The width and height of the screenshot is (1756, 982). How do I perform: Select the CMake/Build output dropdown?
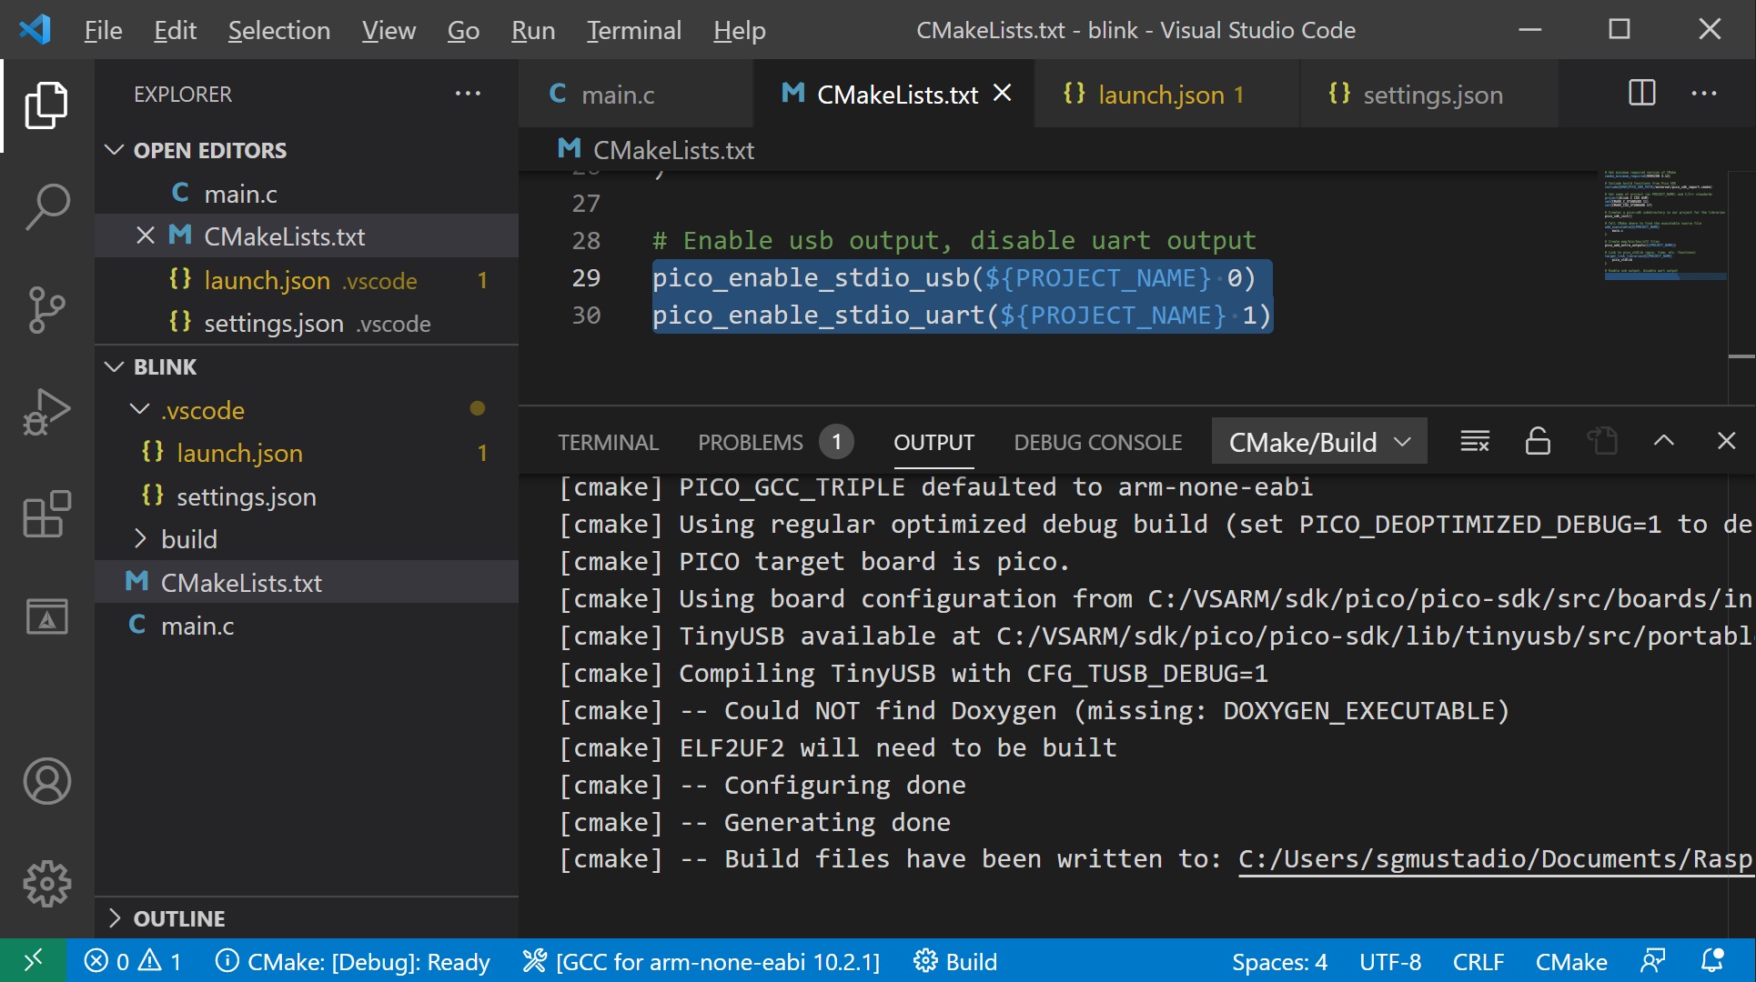1315,440
